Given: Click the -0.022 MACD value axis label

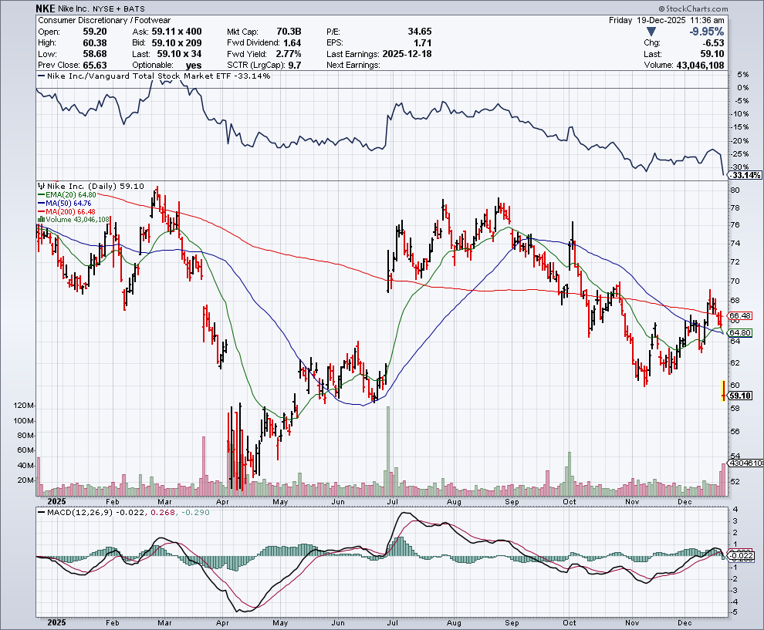Looking at the screenshot, I should click(742, 556).
